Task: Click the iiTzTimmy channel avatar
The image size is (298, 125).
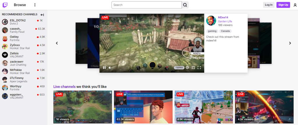Action: point(5,80)
